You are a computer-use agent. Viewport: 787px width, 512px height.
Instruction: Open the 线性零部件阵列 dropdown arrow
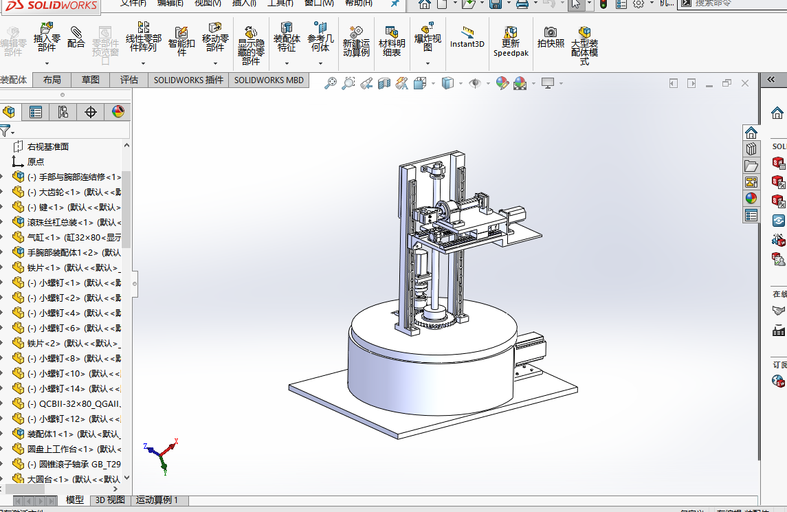point(143,64)
